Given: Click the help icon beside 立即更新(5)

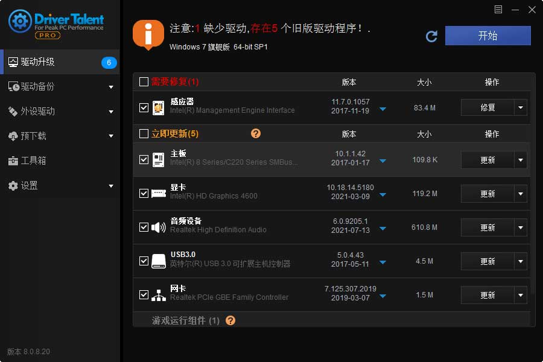Looking at the screenshot, I should (x=256, y=133).
